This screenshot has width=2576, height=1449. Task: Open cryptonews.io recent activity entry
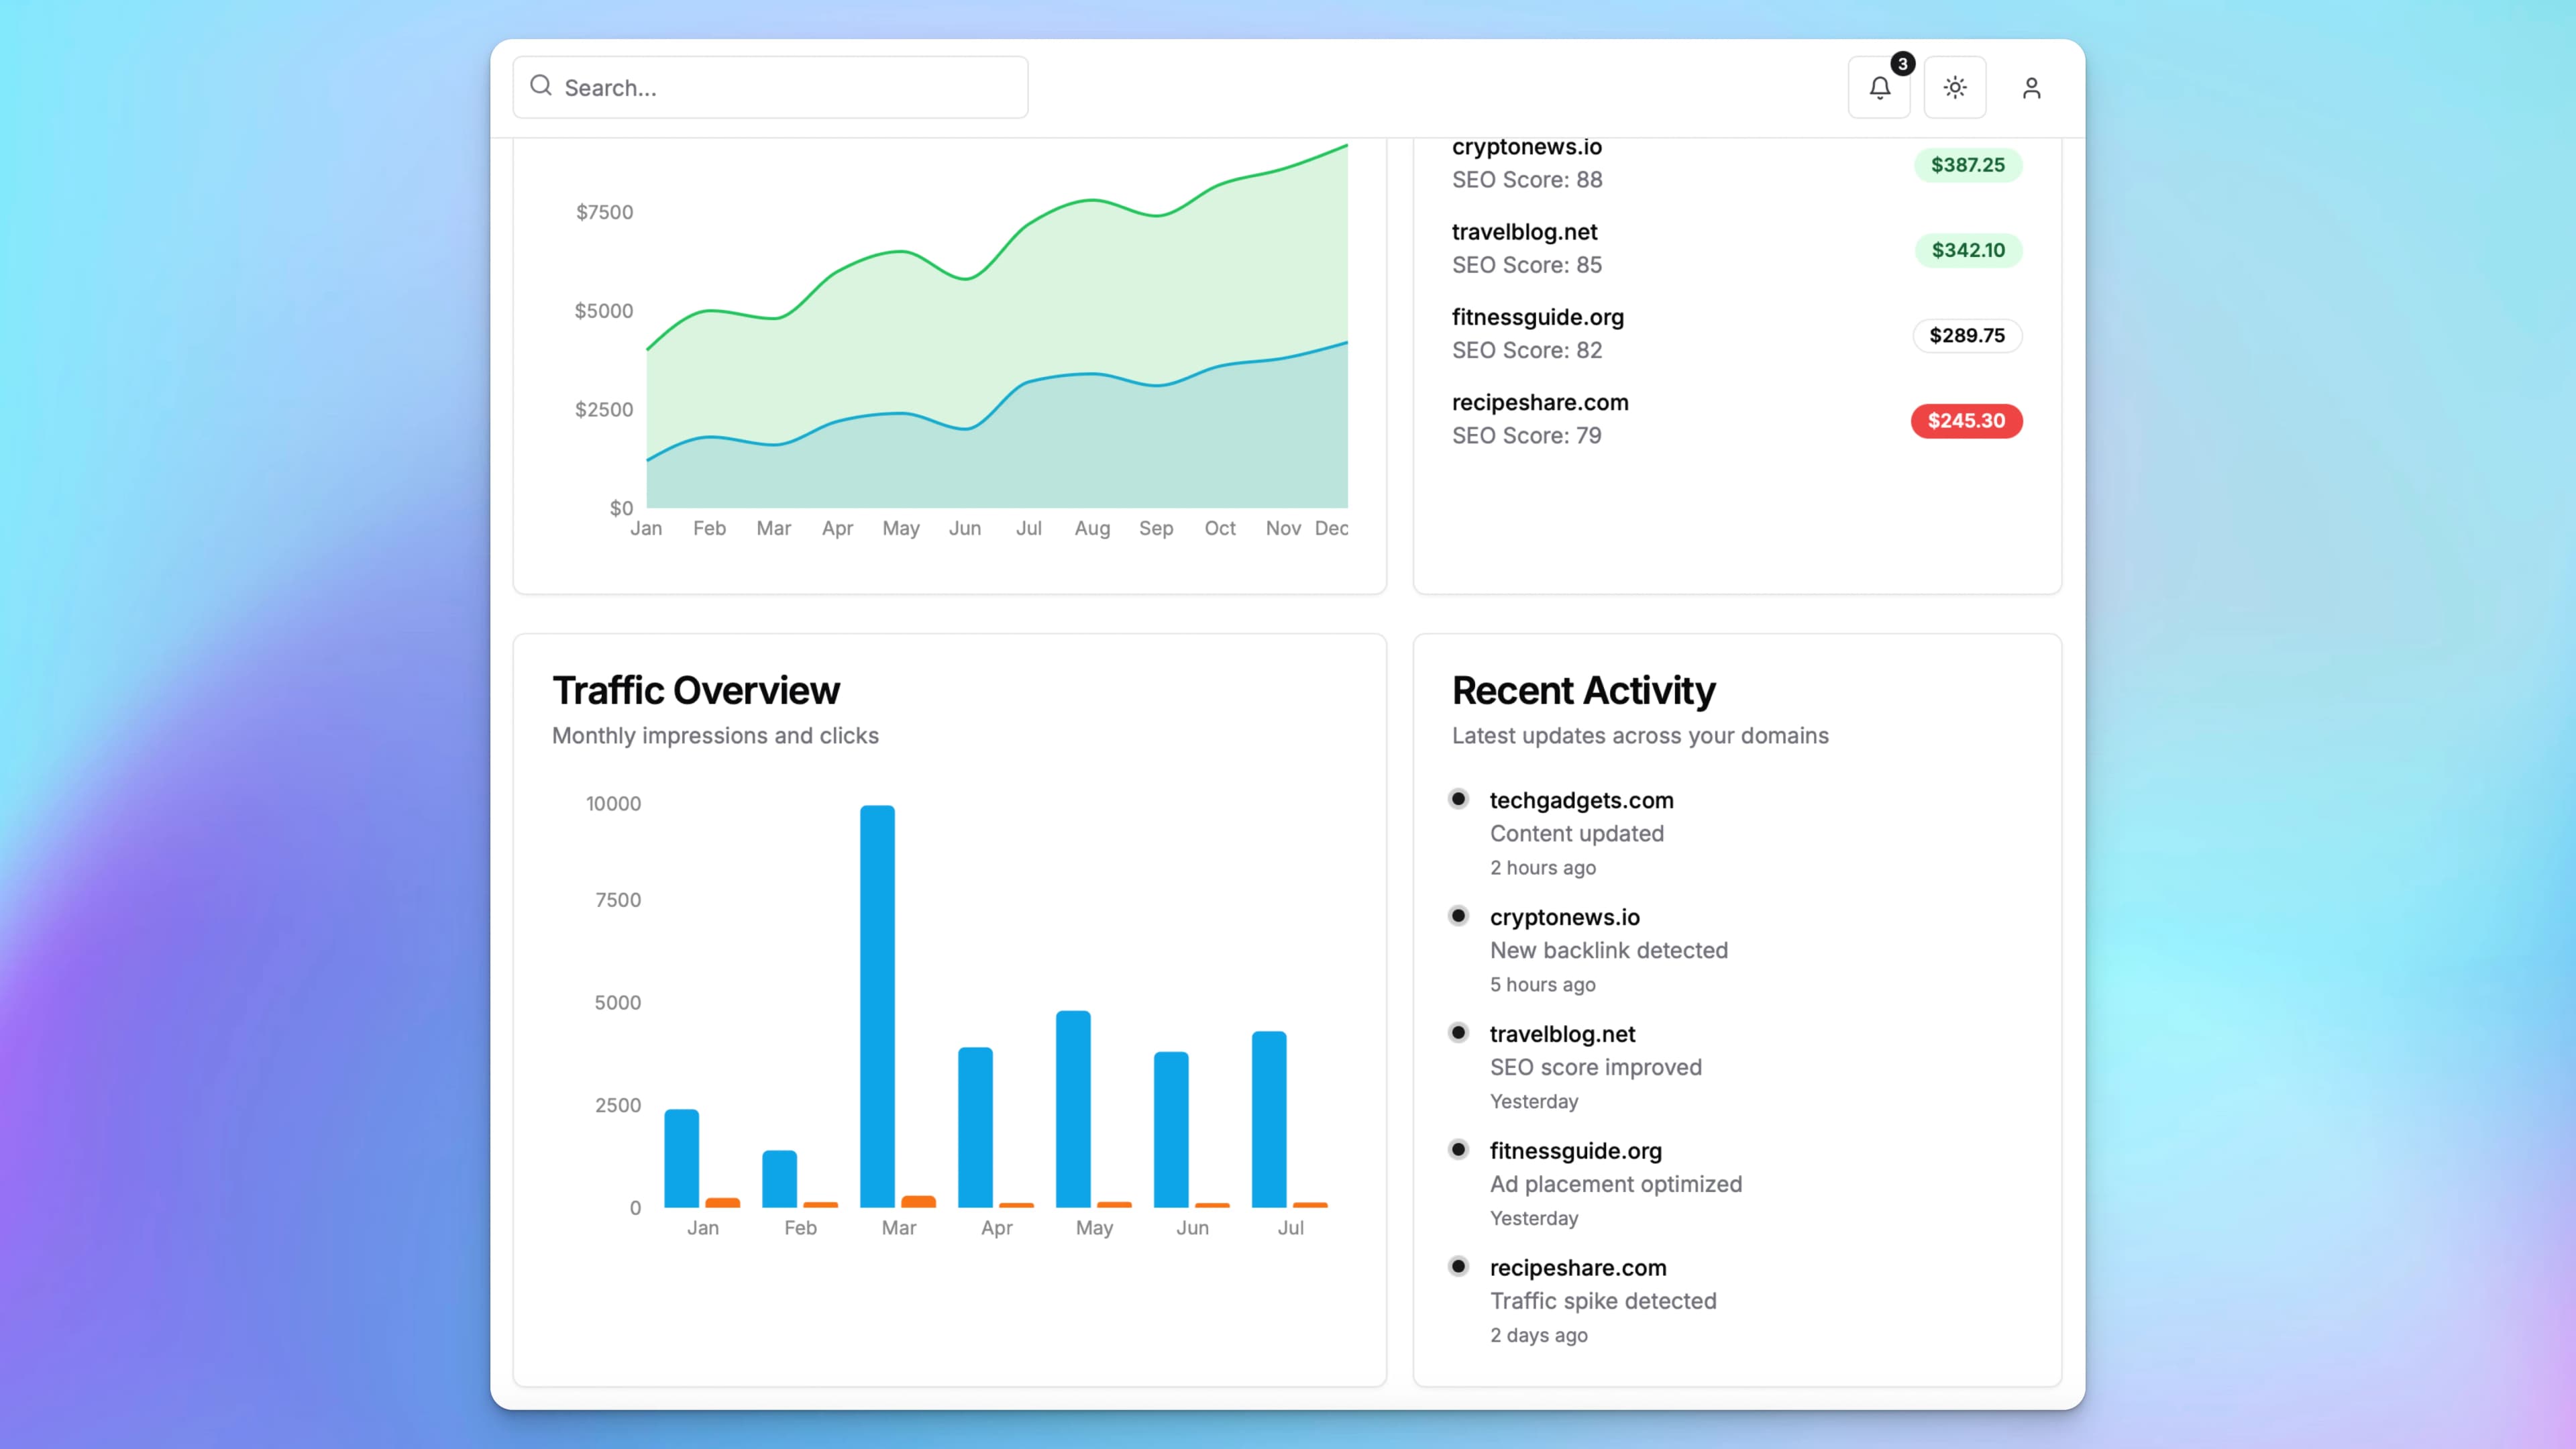(x=1564, y=917)
